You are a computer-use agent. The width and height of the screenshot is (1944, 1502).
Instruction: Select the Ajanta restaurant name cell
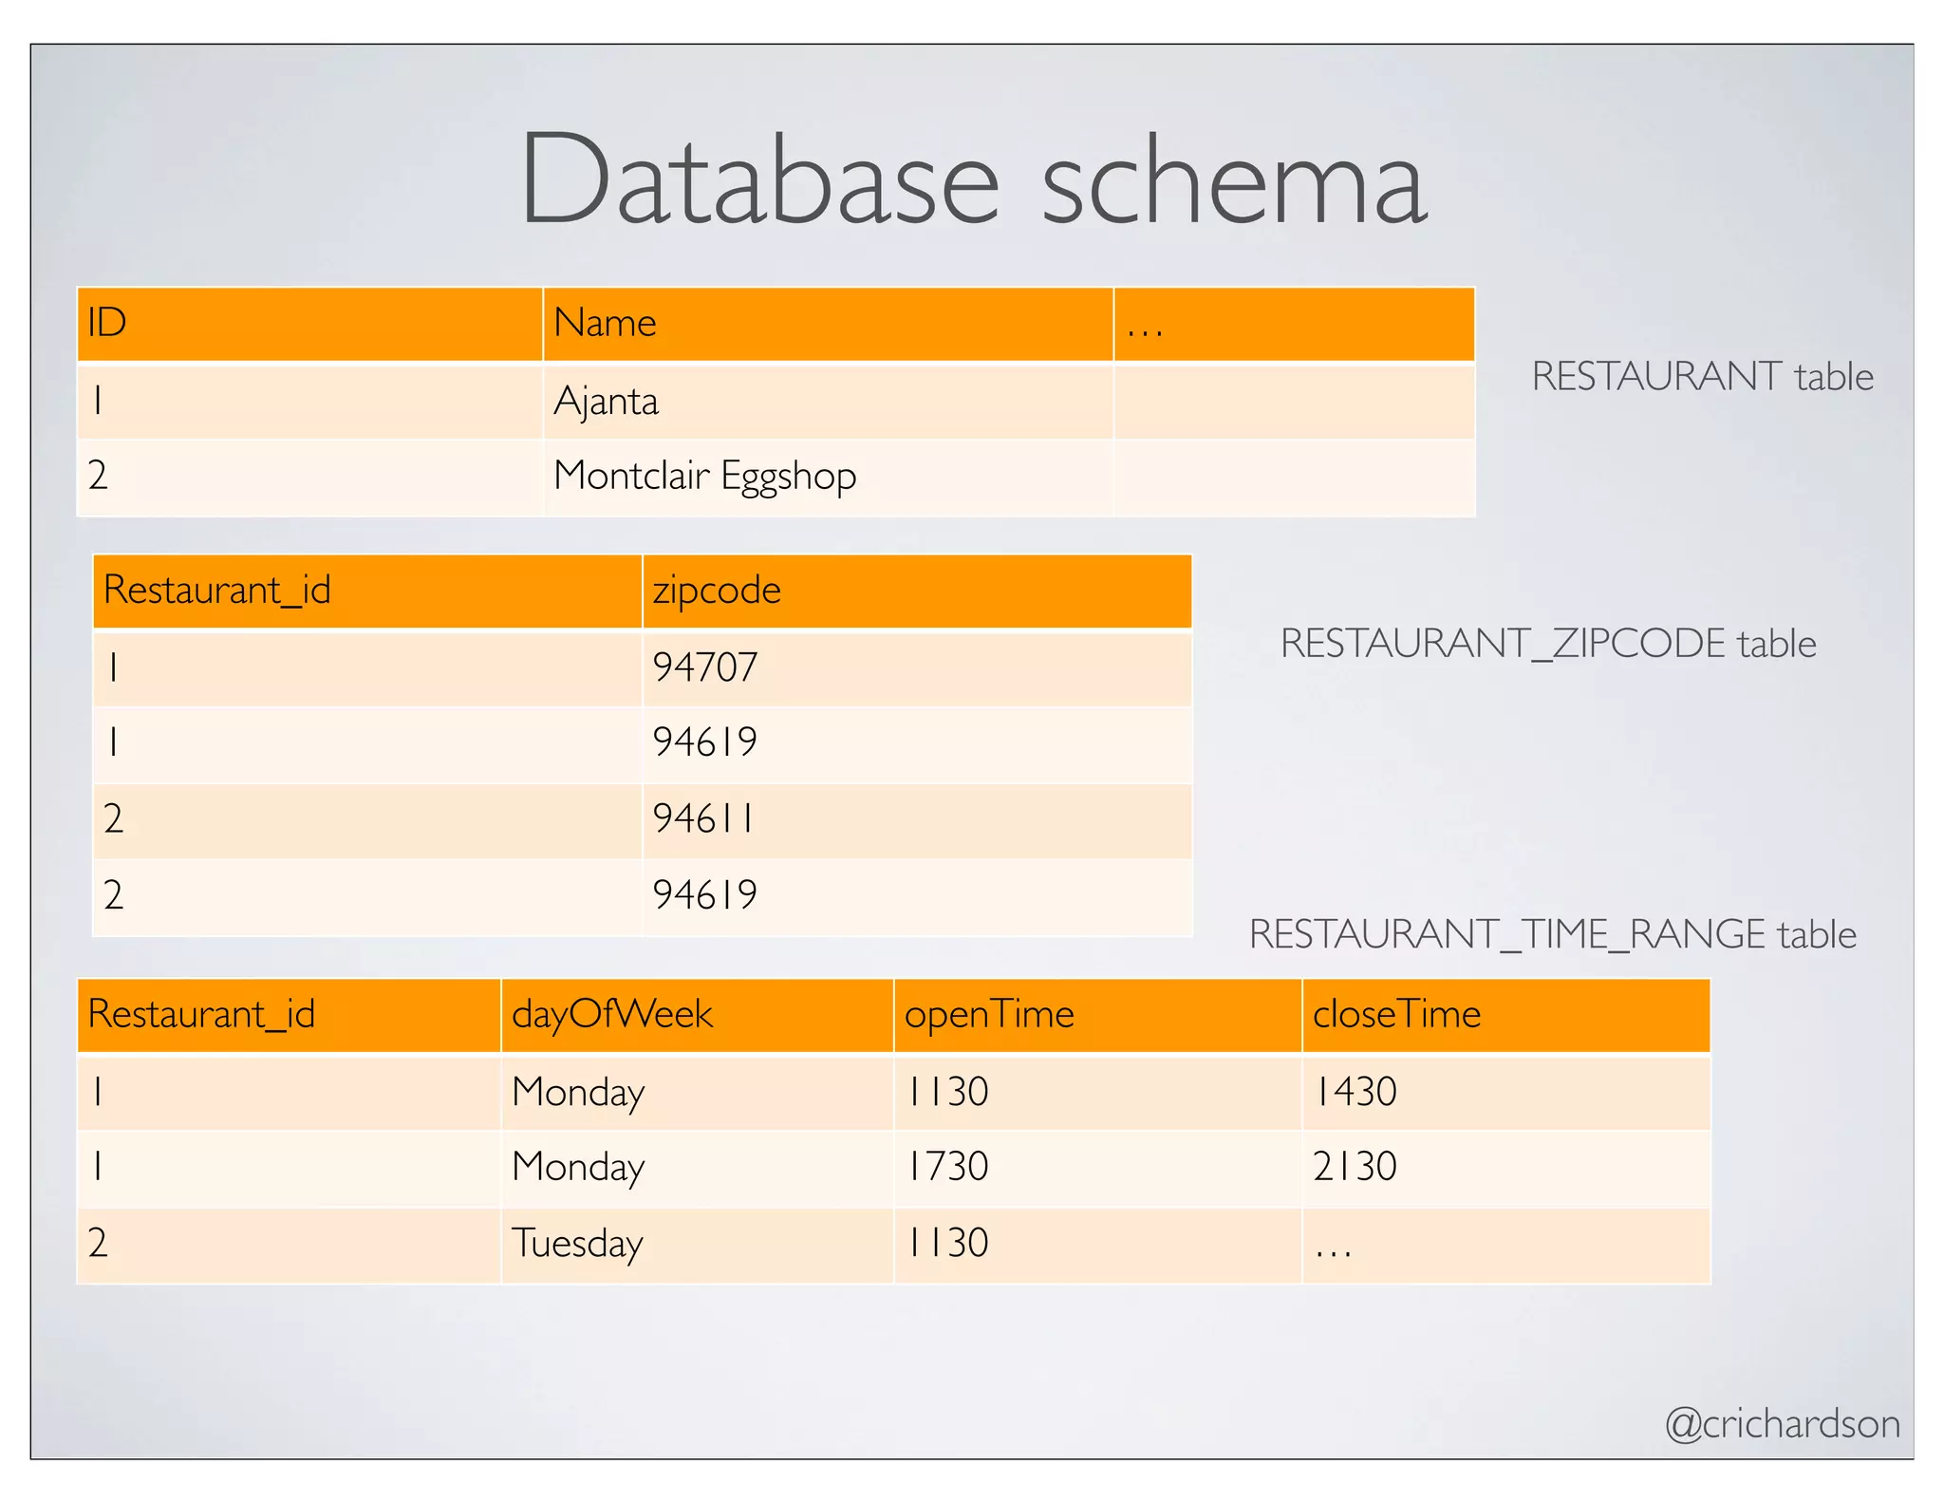(606, 401)
